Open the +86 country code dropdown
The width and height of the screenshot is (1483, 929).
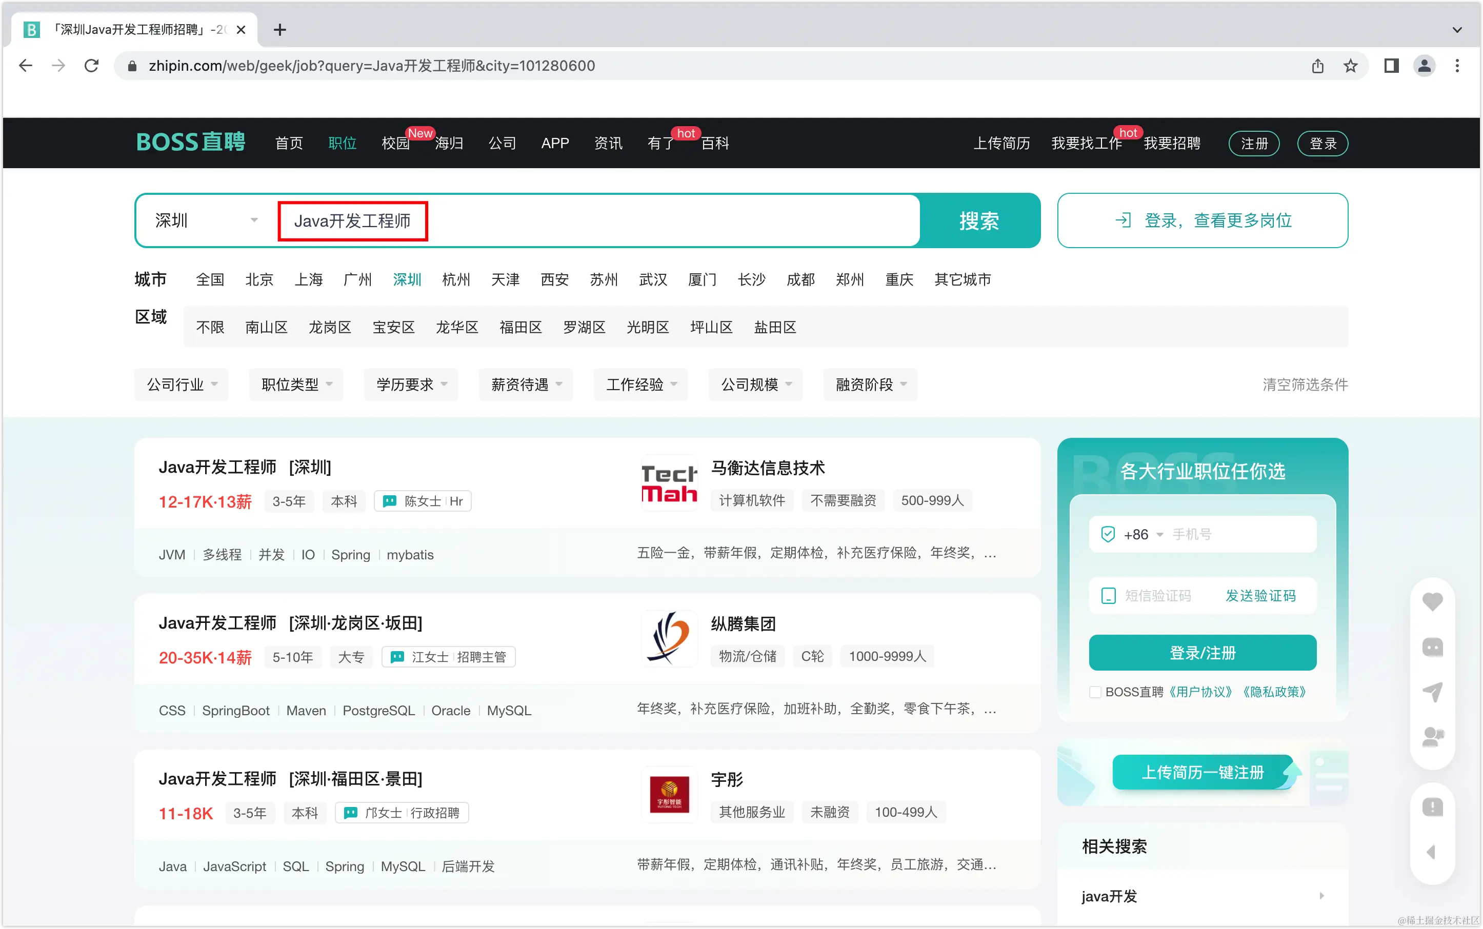(x=1143, y=535)
